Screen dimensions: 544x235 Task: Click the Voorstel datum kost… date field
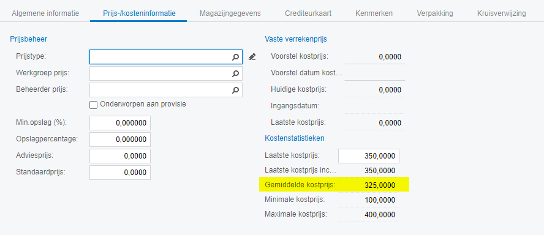[x=375, y=73]
